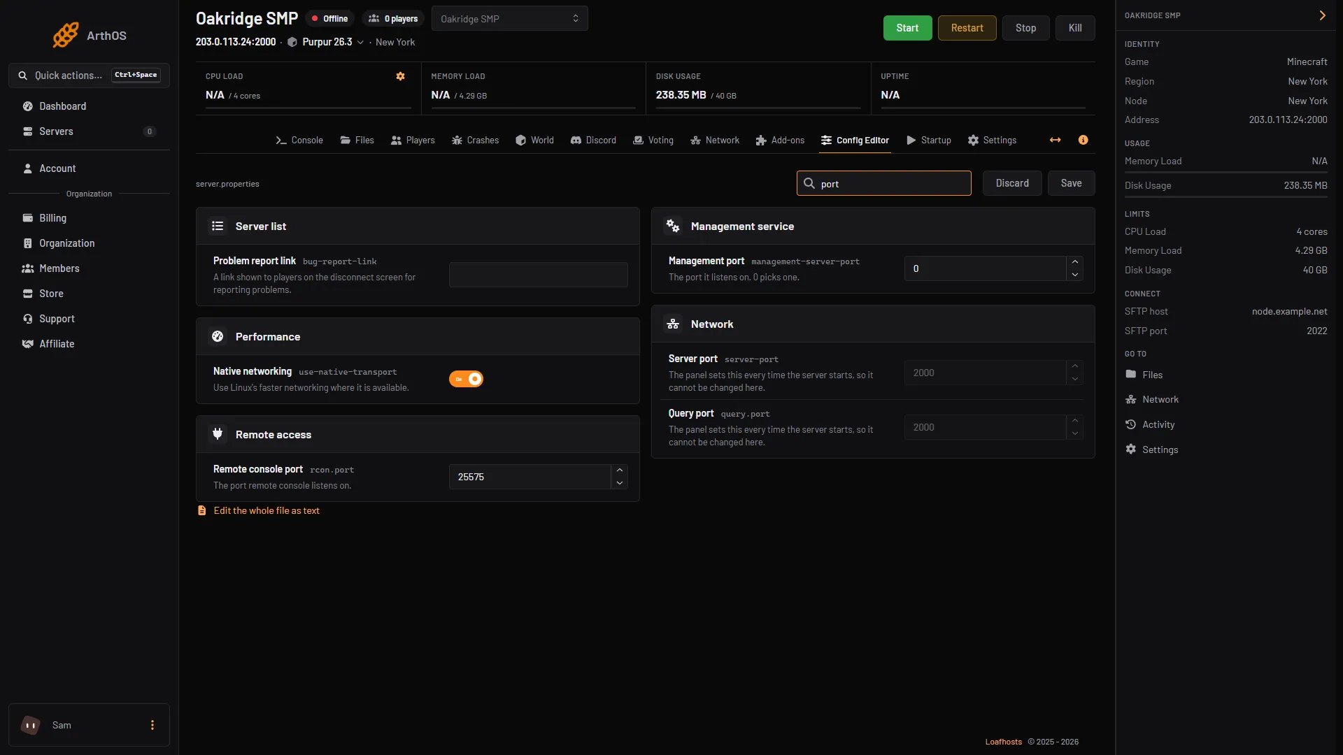Start the server with green Start button
This screenshot has height=755, width=1343.
coord(907,28)
